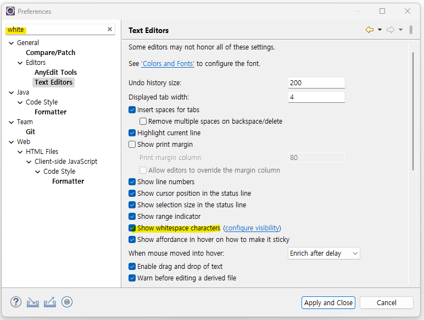Open the Enrich after delay combo box

click(x=324, y=253)
